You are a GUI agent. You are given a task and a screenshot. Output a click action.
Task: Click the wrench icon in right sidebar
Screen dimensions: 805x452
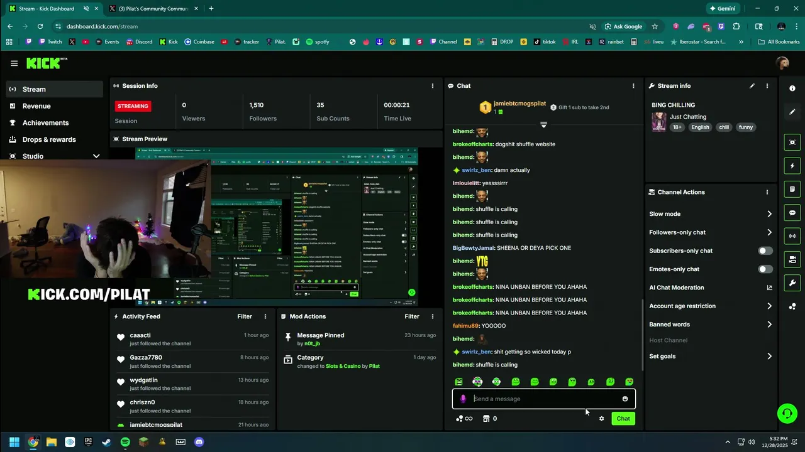pos(792,283)
